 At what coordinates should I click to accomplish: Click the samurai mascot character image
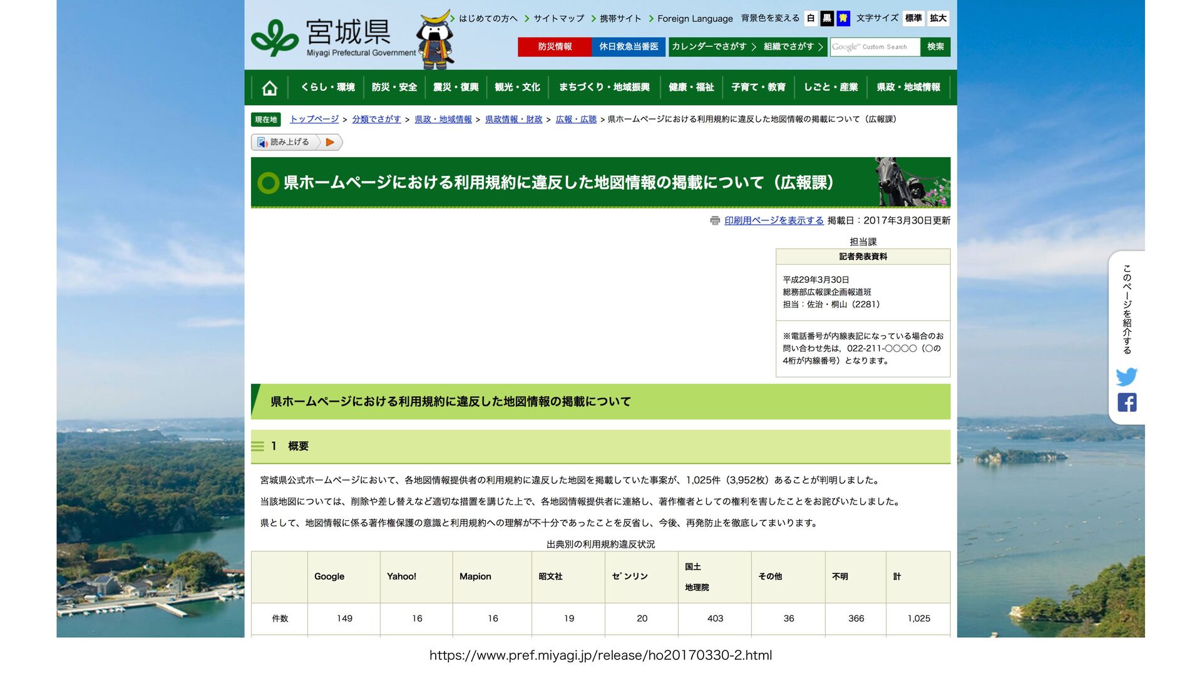pos(436,39)
